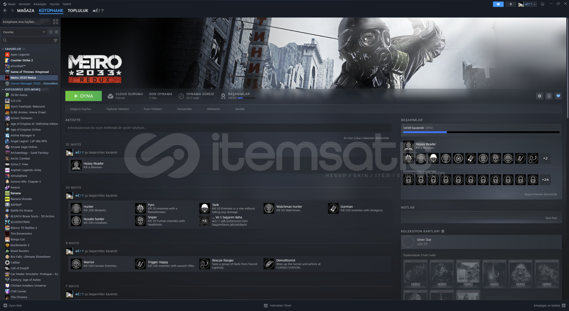The height and width of the screenshot is (311, 569).
Task: Select the KÜTÜPHANE tab
Action: [x=51, y=10]
